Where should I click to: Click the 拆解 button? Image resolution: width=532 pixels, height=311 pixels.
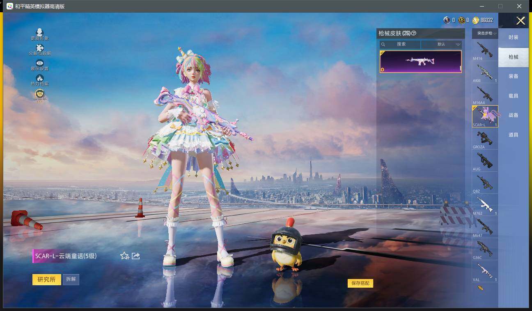coord(71,279)
